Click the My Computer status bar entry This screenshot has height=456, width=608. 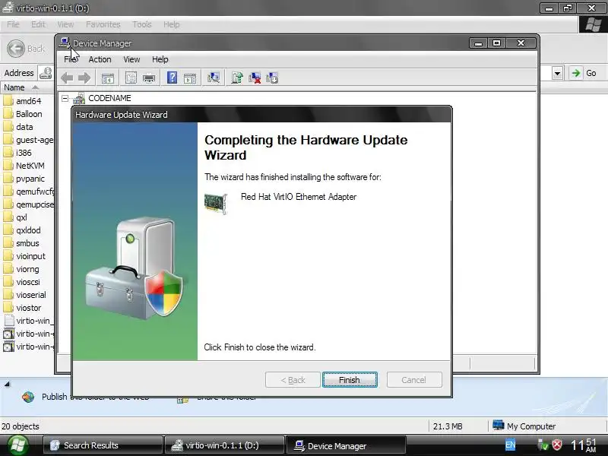pos(524,426)
